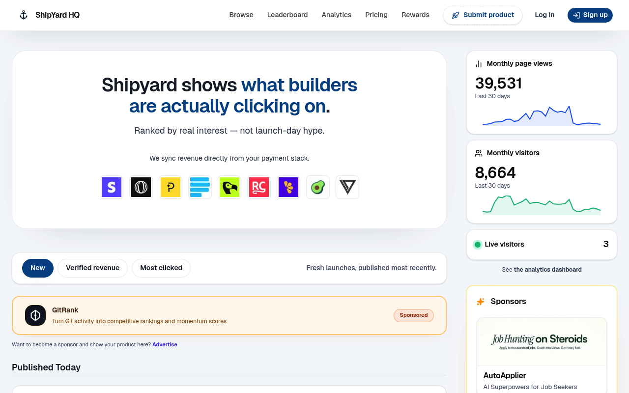Click the live visitors count 3

[x=606, y=244]
